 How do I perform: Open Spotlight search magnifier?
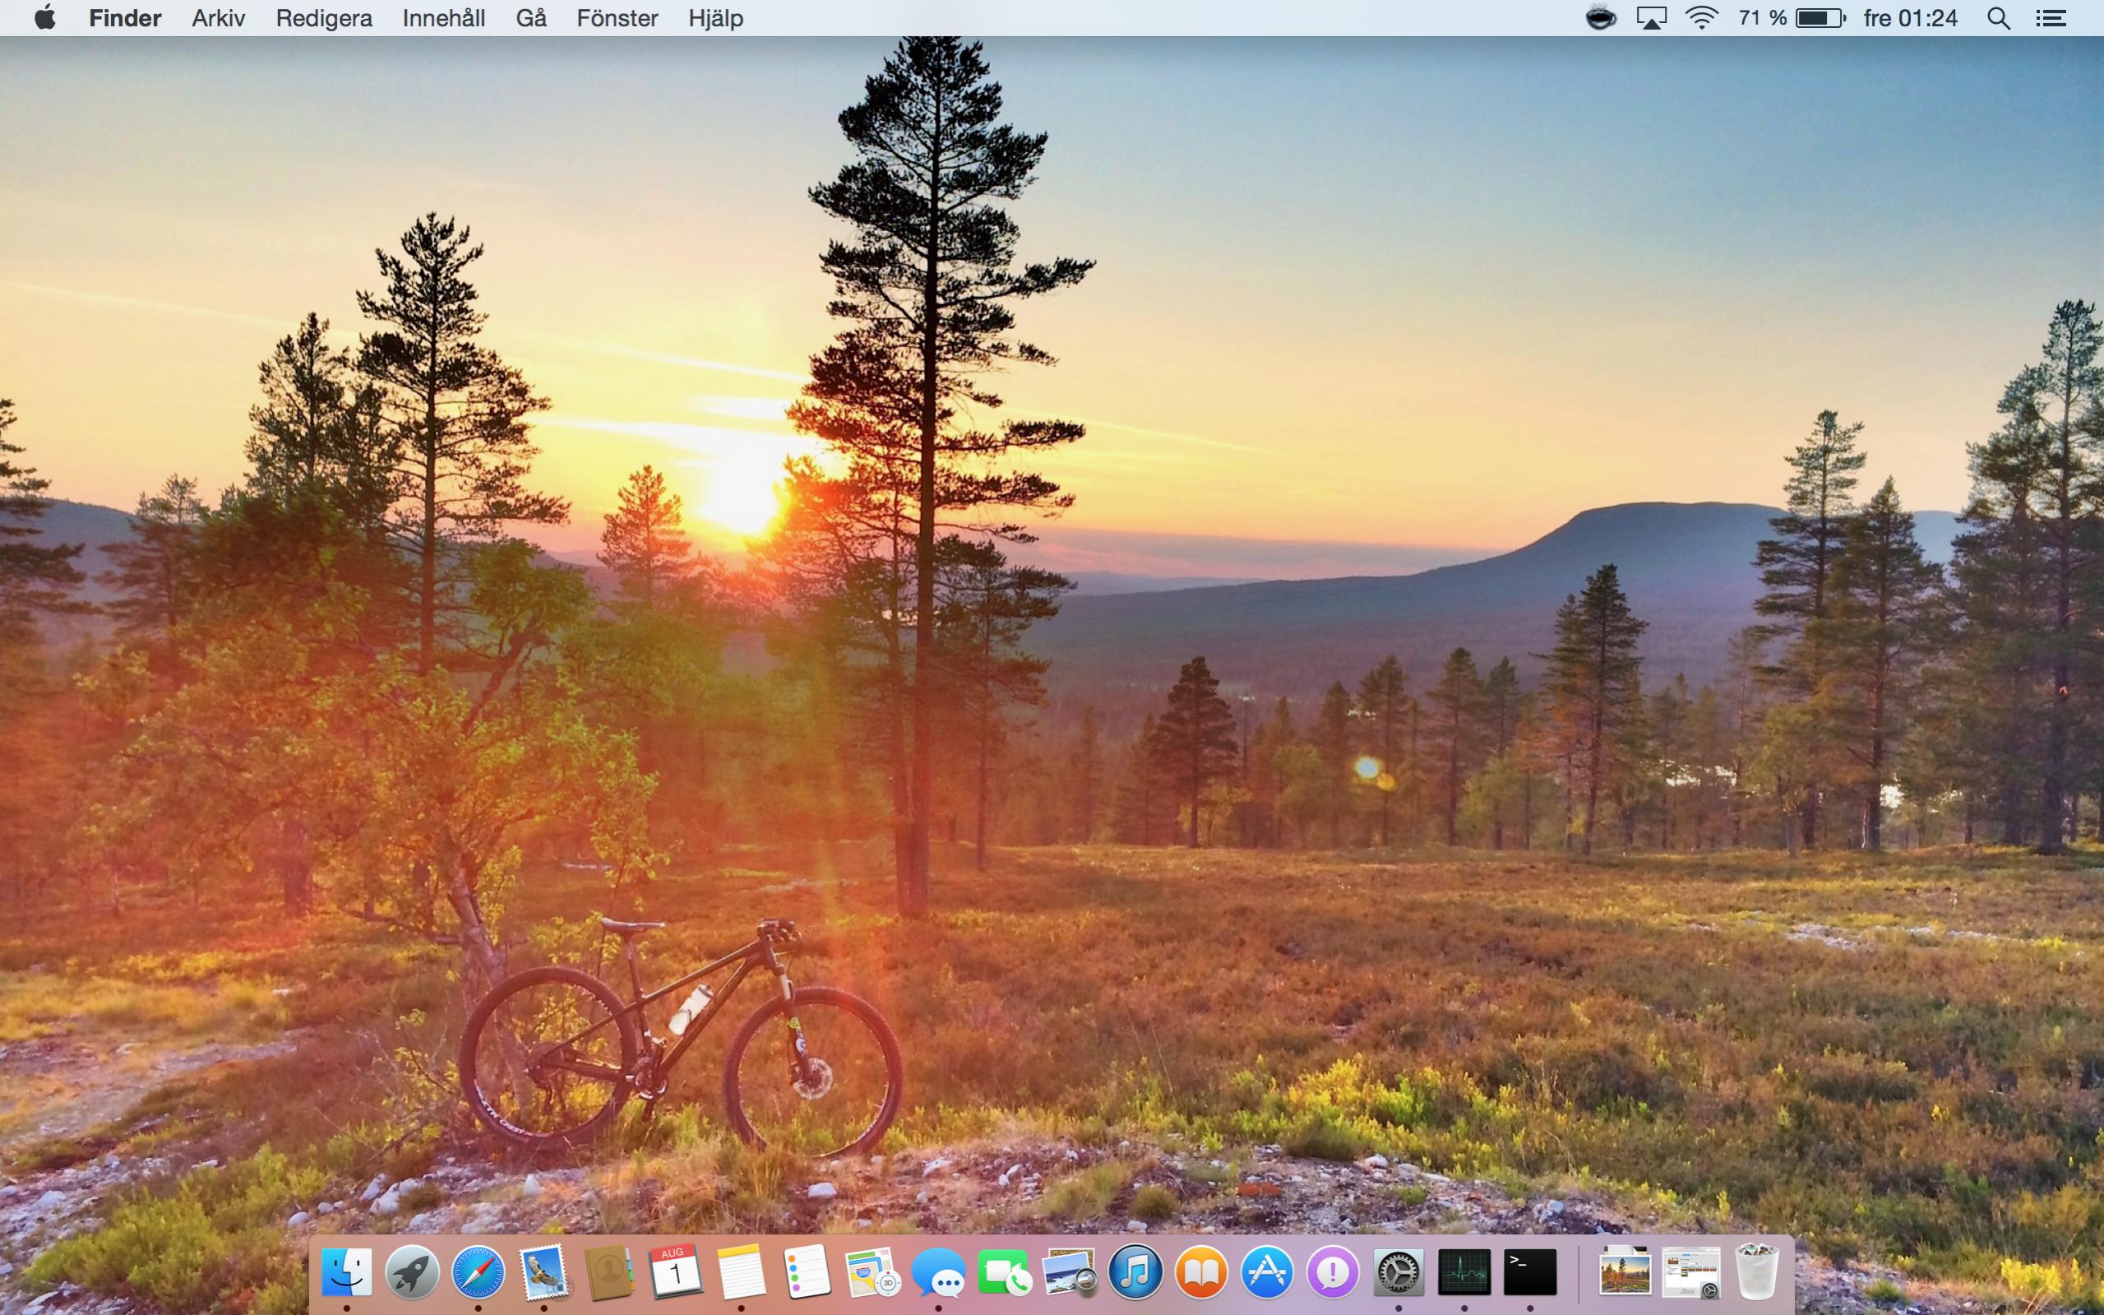(x=1999, y=18)
